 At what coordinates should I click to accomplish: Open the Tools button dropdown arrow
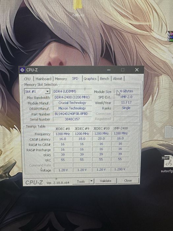(92, 181)
